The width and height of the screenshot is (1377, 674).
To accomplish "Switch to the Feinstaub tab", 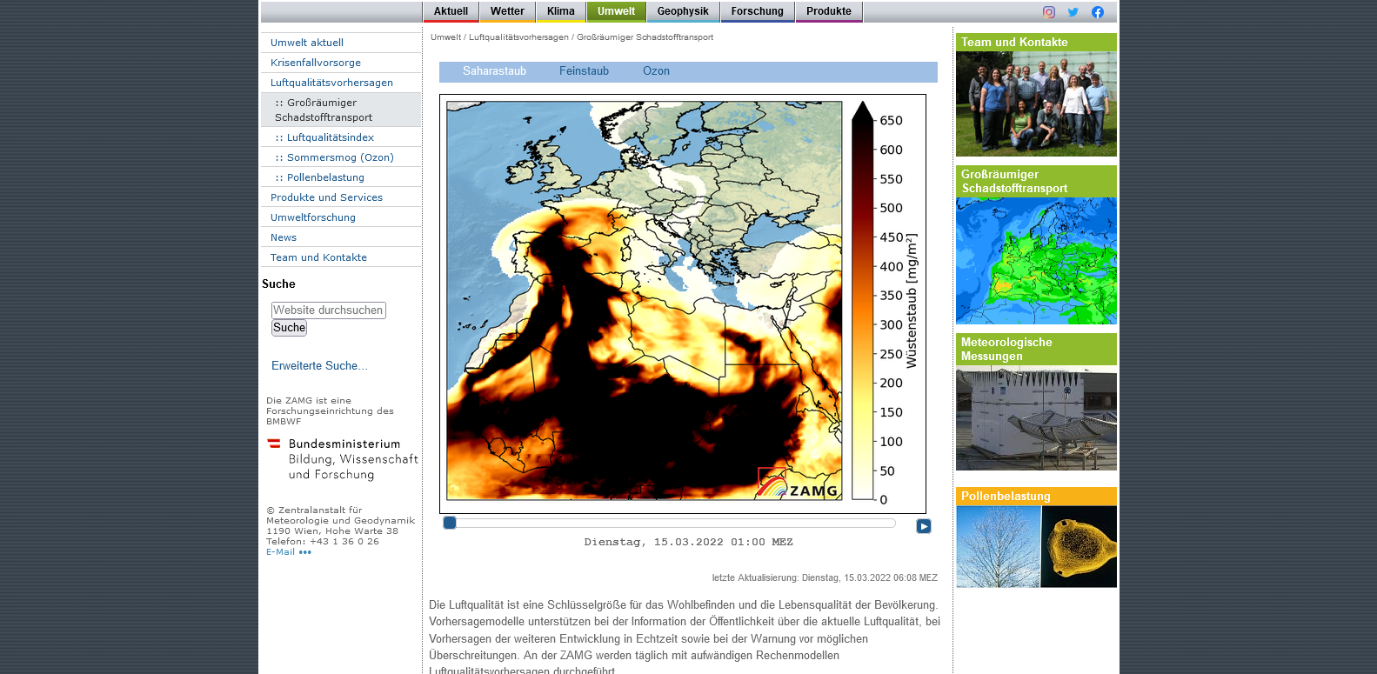I will pyautogui.click(x=584, y=71).
